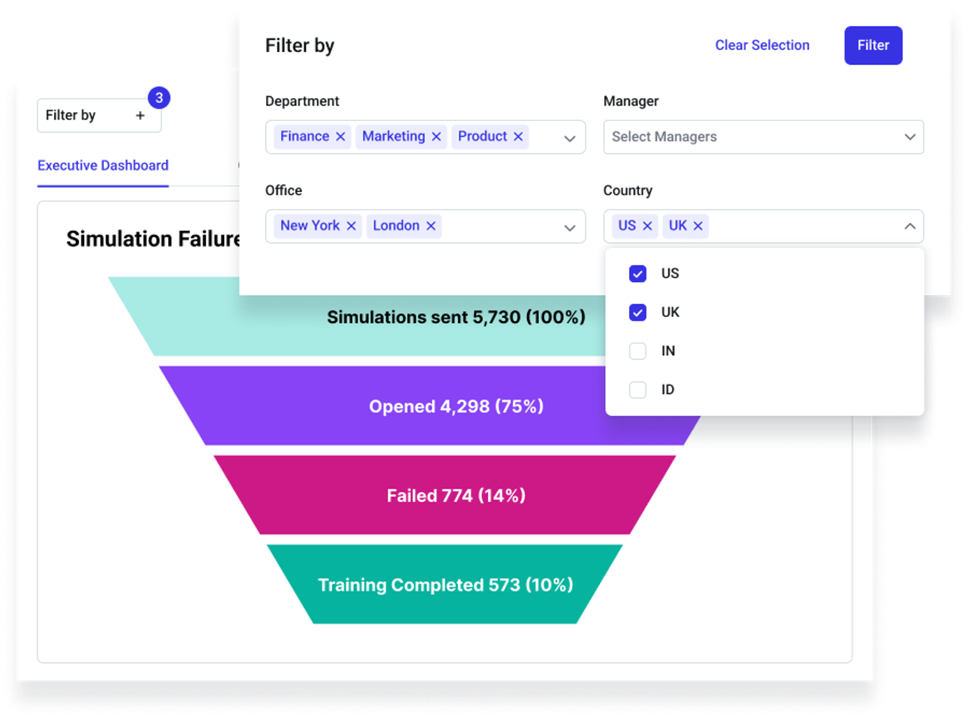Remove the Marketing department tag
The image size is (967, 718).
(436, 137)
